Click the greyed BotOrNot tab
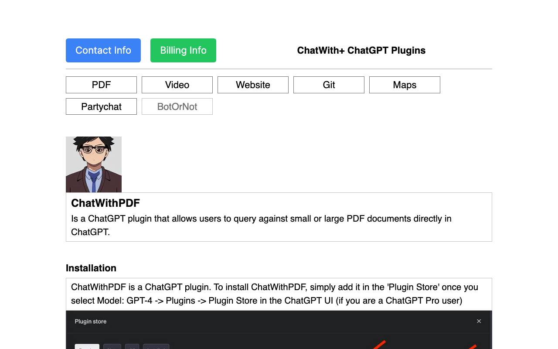This screenshot has height=349, width=558. coord(177,106)
